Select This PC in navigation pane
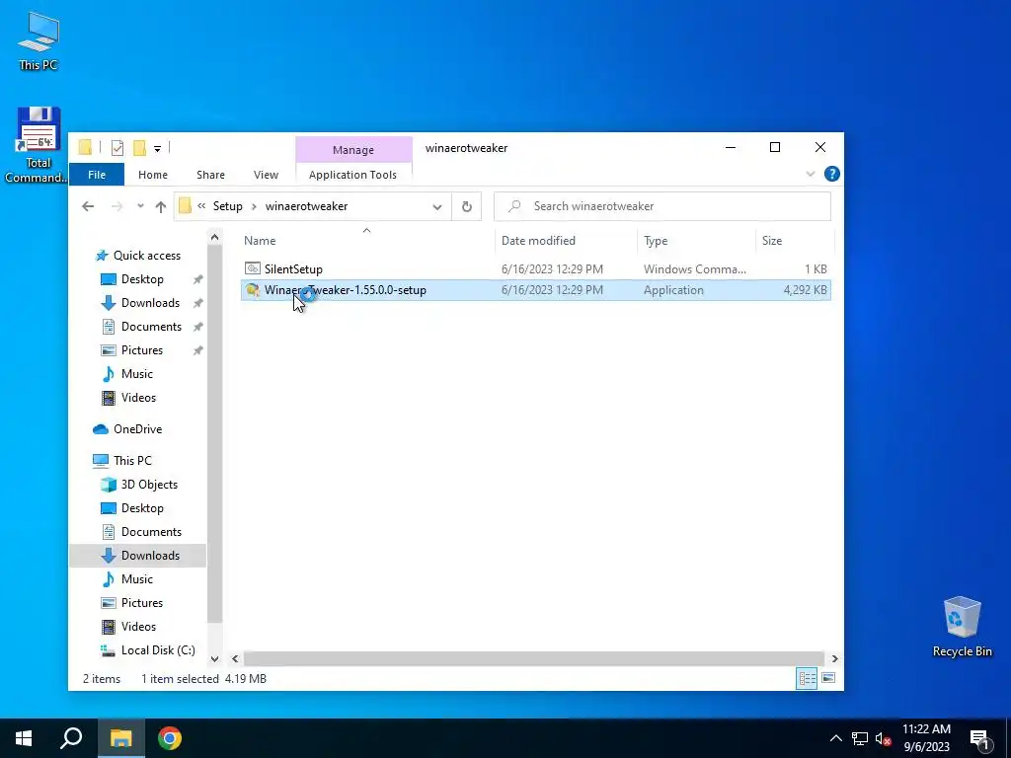The width and height of the screenshot is (1011, 758). [x=132, y=461]
